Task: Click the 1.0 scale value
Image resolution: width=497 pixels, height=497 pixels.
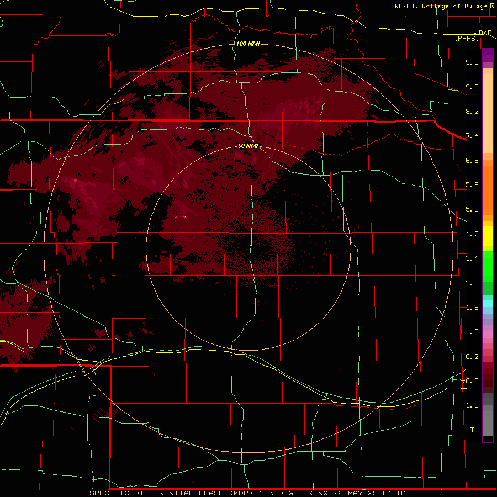Action: [x=472, y=332]
